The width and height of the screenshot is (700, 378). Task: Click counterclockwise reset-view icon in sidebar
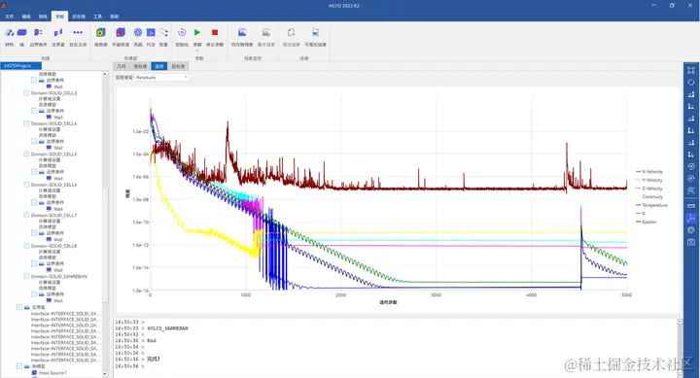click(x=691, y=166)
